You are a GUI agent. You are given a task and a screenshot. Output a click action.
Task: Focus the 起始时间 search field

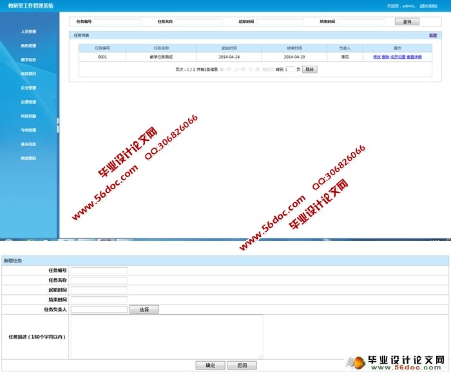pos(280,21)
